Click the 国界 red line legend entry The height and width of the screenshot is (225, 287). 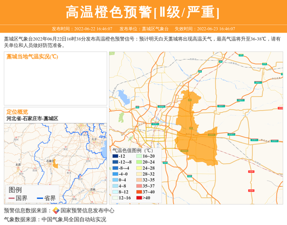[18, 198]
